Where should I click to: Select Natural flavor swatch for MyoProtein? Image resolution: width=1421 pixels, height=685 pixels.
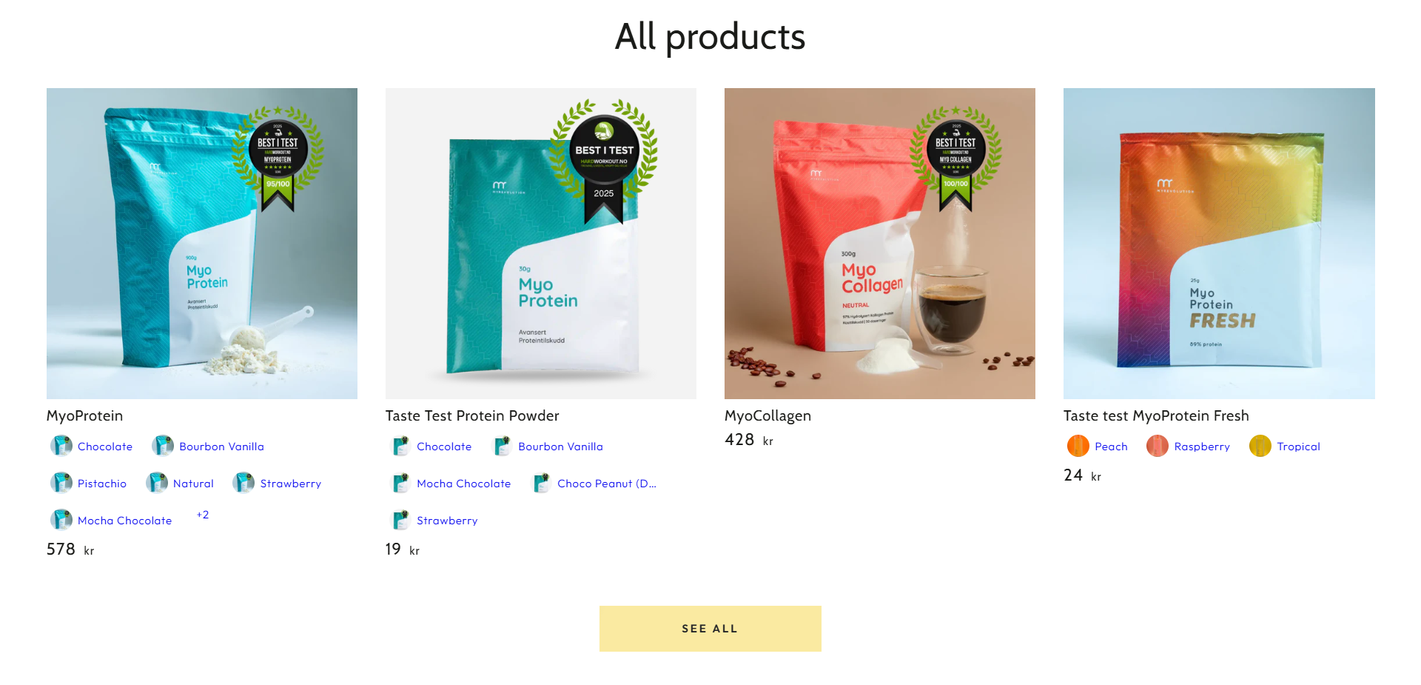[157, 483]
